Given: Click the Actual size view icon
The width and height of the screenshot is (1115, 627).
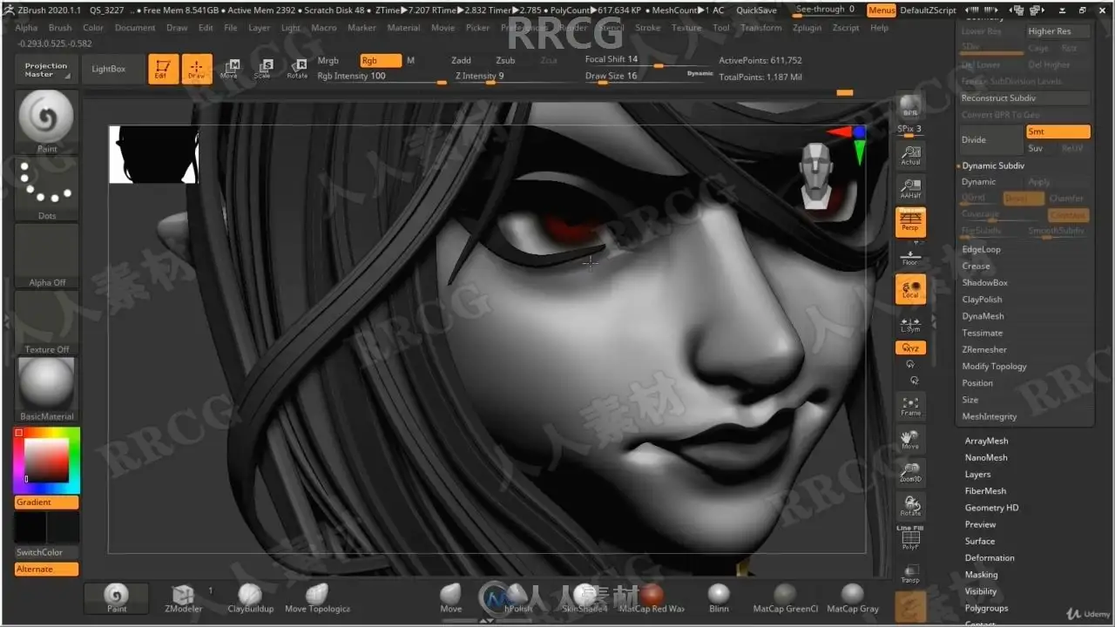Looking at the screenshot, I should (x=910, y=155).
